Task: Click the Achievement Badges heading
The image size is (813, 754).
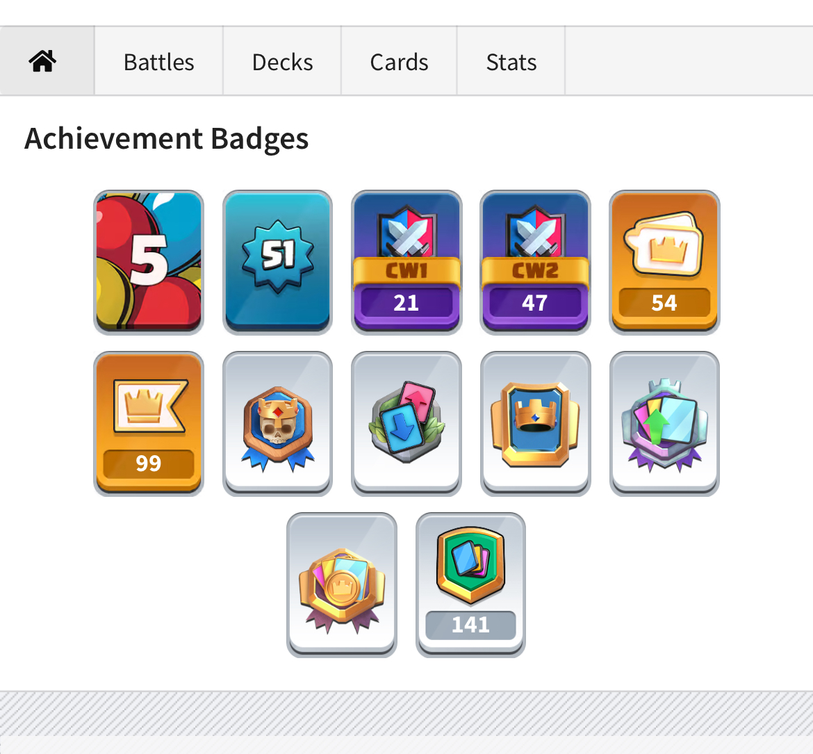Action: pyautogui.click(x=167, y=139)
